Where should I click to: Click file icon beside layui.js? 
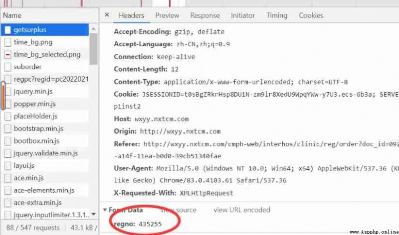click(x=8, y=166)
